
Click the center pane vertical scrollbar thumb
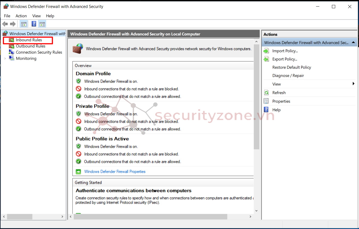pyautogui.click(x=256, y=97)
